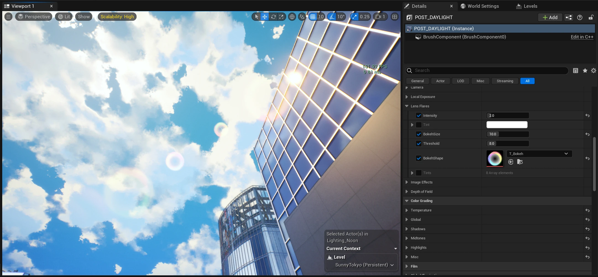This screenshot has width=598, height=277.
Task: Switch to the World Settings tab
Action: [x=480, y=6]
